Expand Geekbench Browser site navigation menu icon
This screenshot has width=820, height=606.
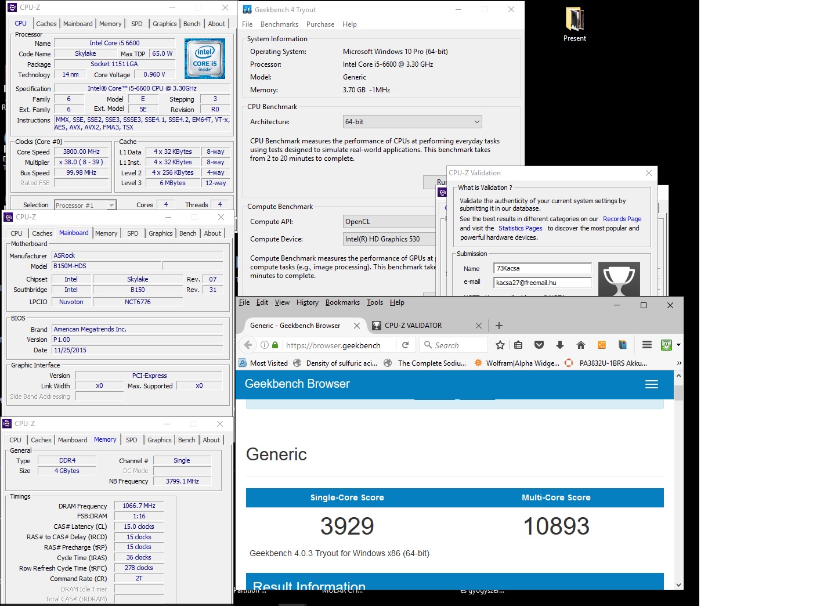click(652, 384)
